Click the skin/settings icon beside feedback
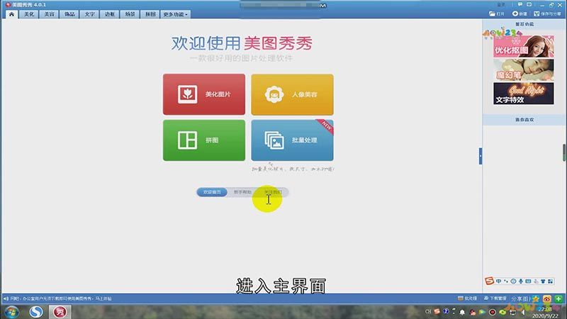This screenshot has width=567, height=319. click(x=529, y=4)
